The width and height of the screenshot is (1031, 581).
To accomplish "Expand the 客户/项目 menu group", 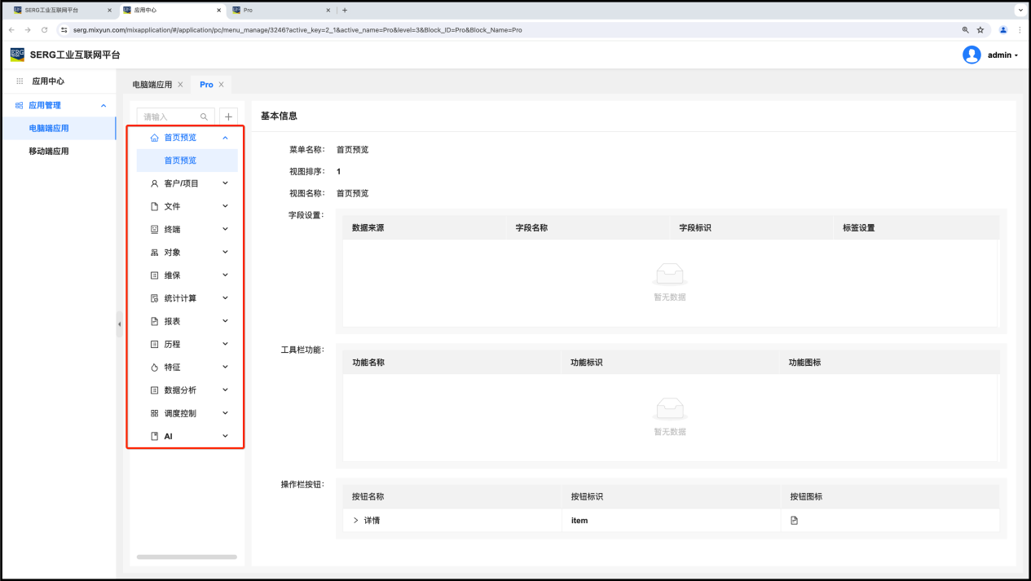I will pos(225,183).
